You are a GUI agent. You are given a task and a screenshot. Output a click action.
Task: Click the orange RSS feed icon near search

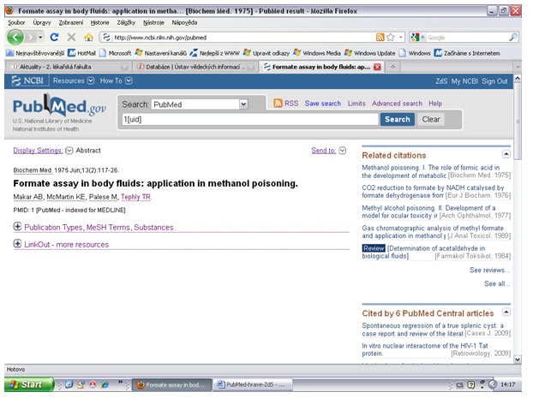(x=278, y=104)
